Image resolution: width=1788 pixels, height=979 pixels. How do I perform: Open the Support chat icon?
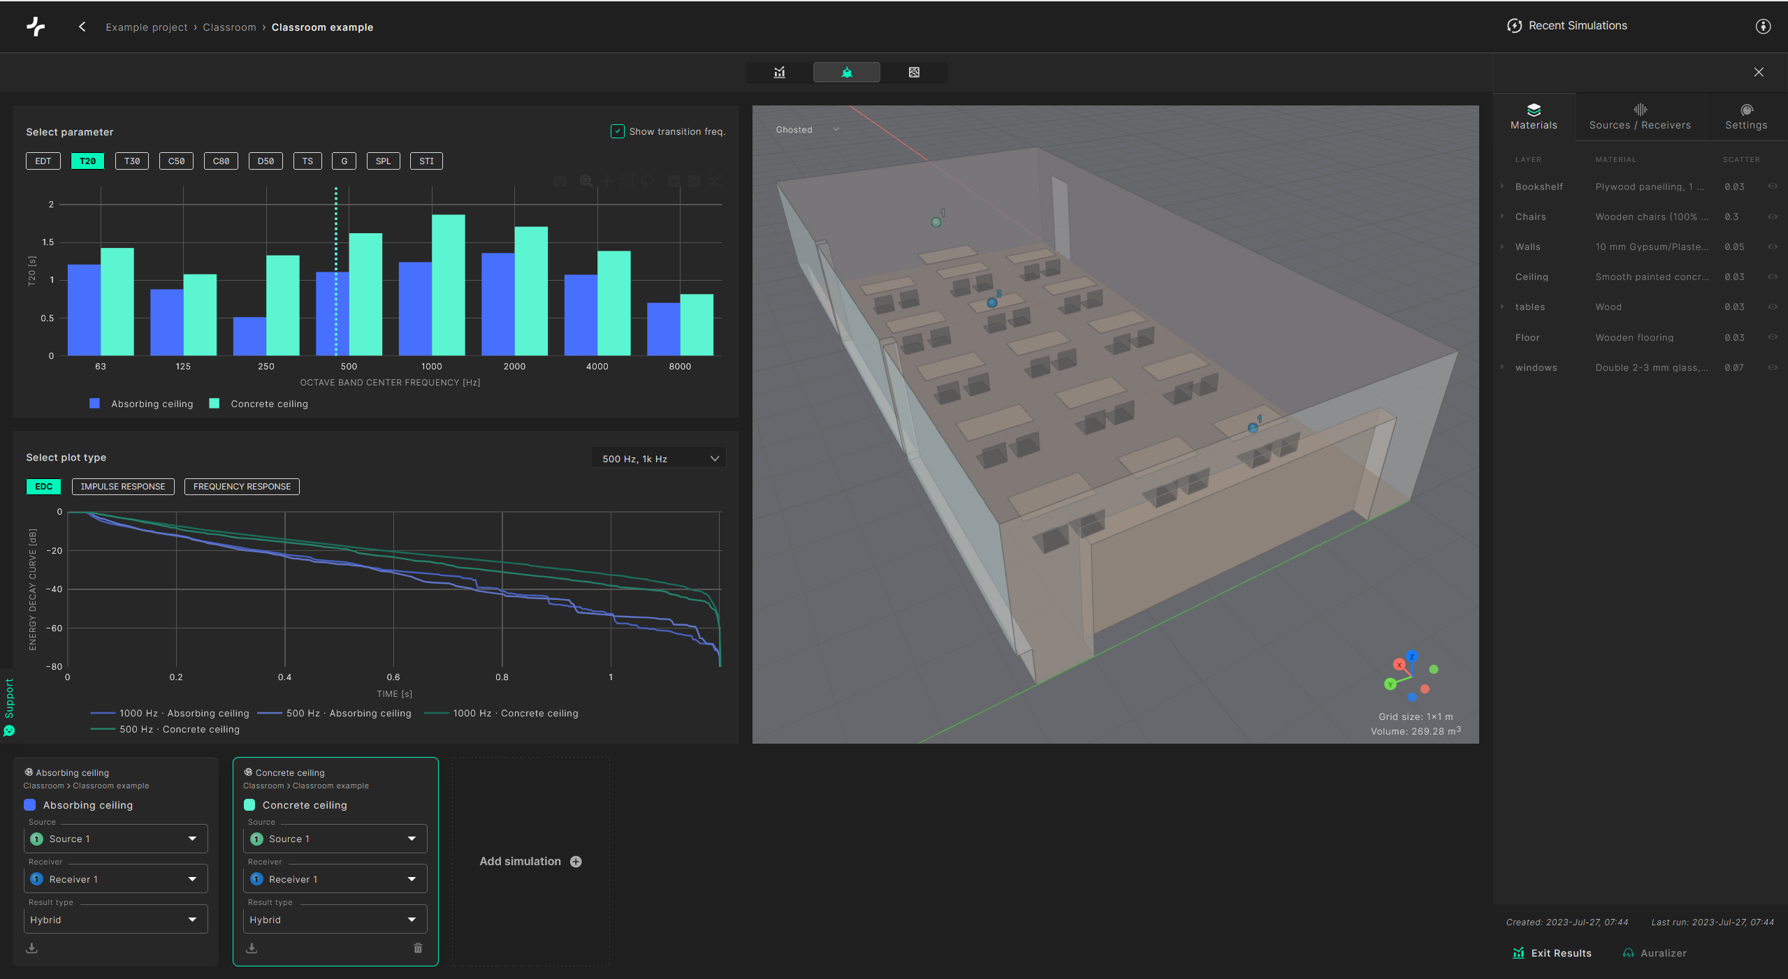[x=9, y=730]
